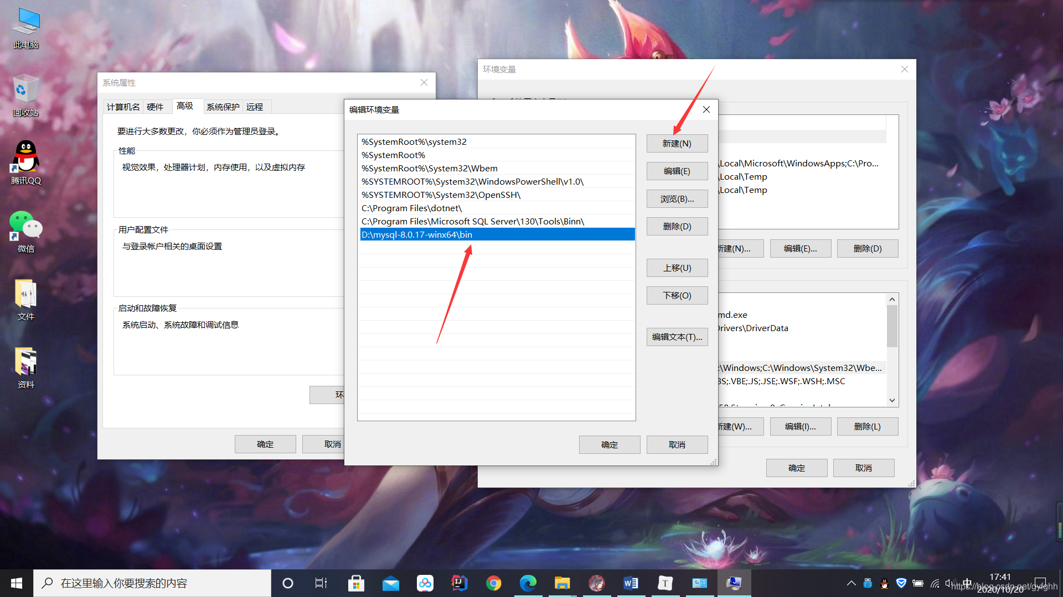Open Microsoft Store from taskbar
1063x597 pixels.
click(x=356, y=583)
